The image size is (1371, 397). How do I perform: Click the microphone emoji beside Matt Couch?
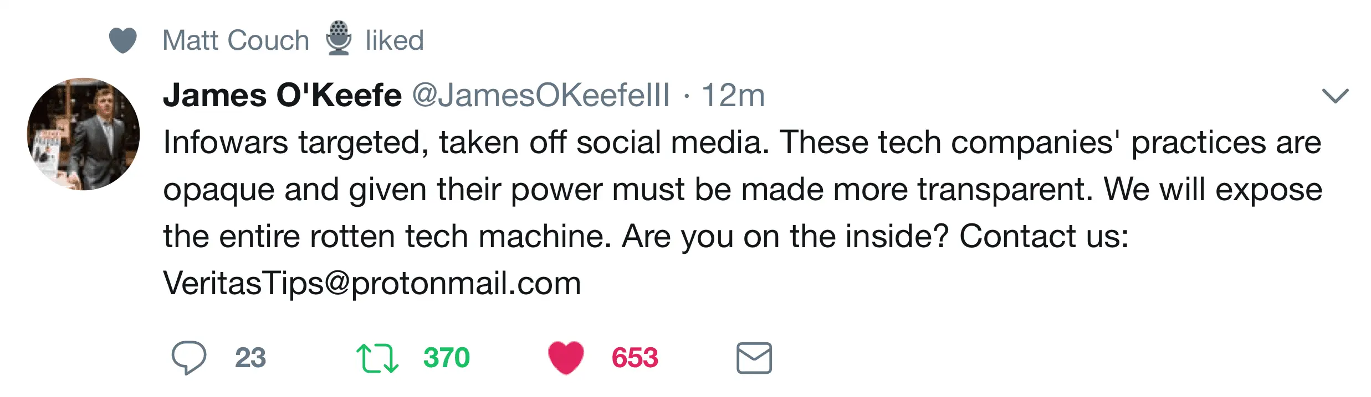(x=338, y=39)
